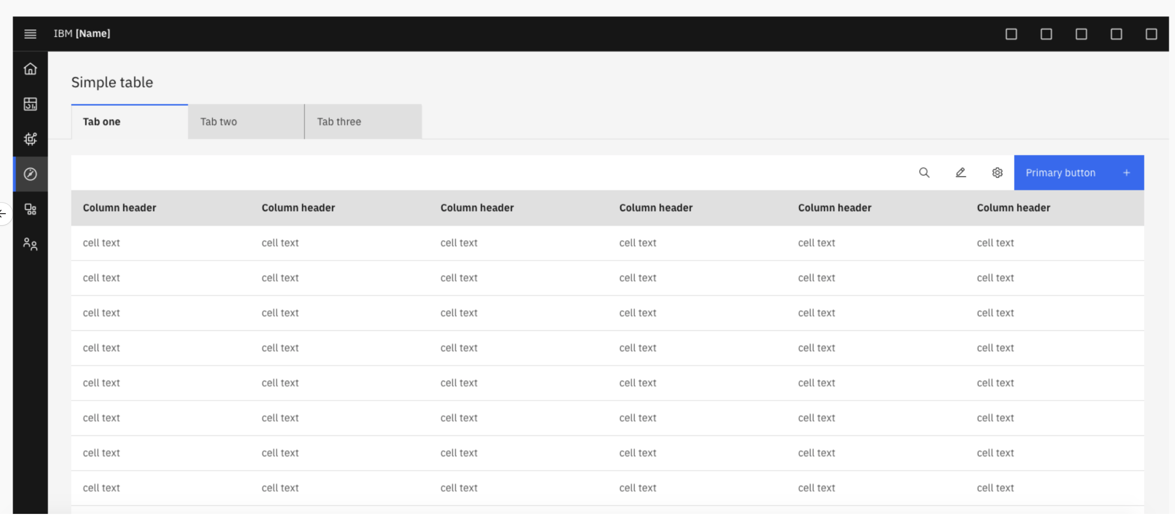This screenshot has width=1175, height=517.
Task: Open the dashboard icon in the sidebar
Action: (30, 104)
